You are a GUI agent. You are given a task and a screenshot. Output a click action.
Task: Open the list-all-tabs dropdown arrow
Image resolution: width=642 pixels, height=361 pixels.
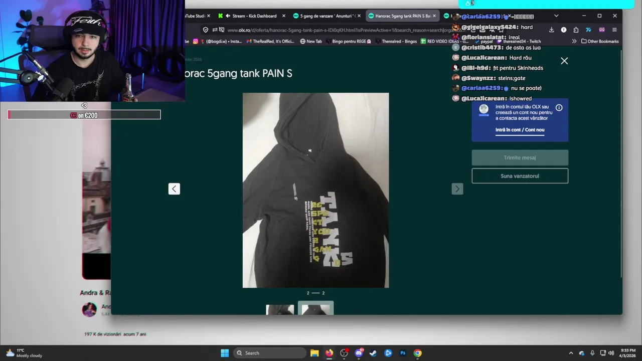(556, 16)
